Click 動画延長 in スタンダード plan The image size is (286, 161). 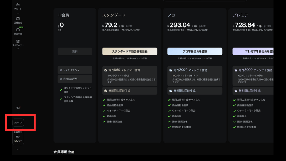112,116
